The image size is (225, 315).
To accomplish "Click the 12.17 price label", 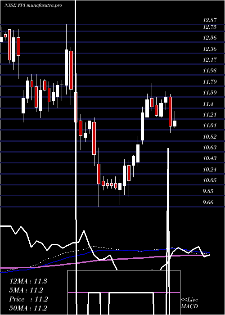I will point(210,60).
